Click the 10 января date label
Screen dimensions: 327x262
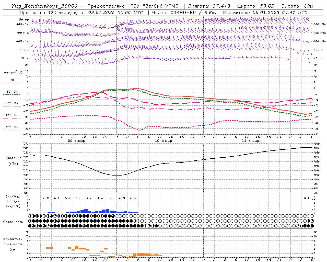165,140
